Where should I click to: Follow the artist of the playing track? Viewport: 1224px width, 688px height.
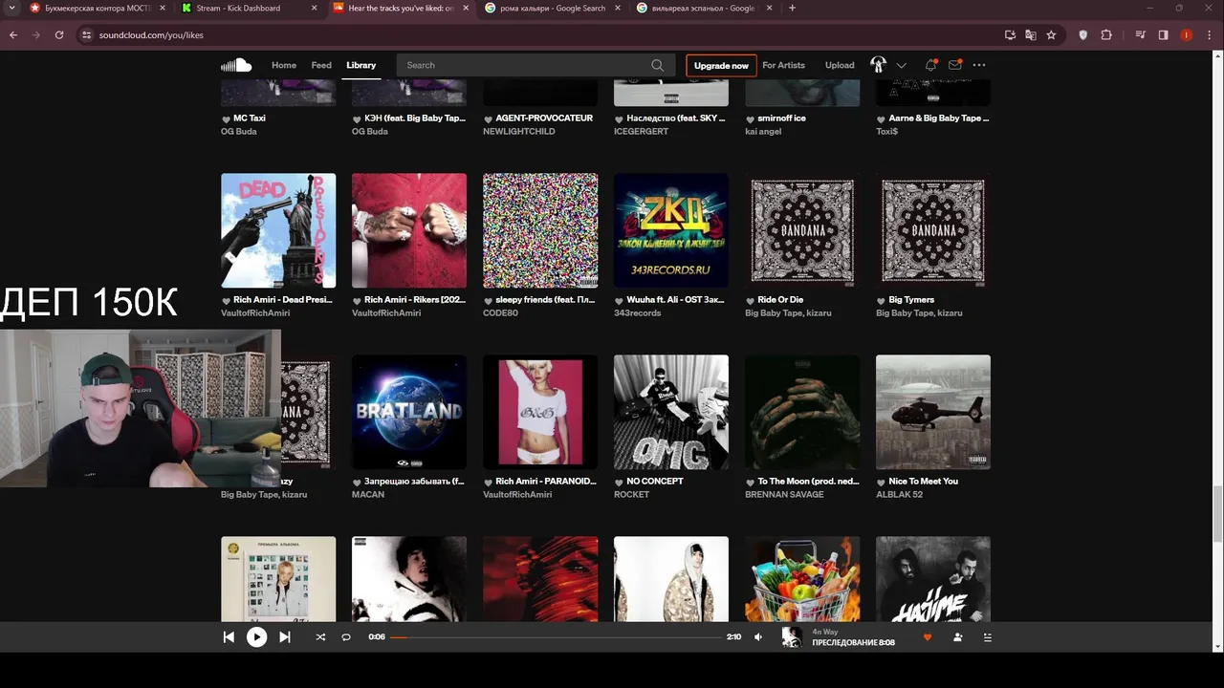(957, 637)
